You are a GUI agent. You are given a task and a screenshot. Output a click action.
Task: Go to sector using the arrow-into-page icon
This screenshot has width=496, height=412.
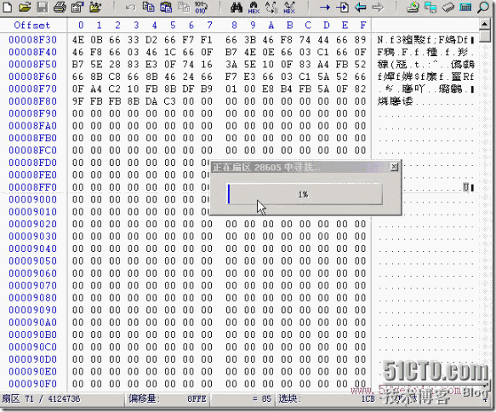(342, 7)
